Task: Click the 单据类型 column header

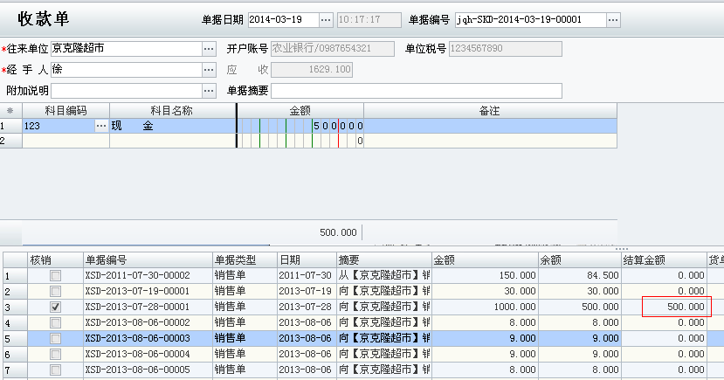Action: pyautogui.click(x=245, y=260)
